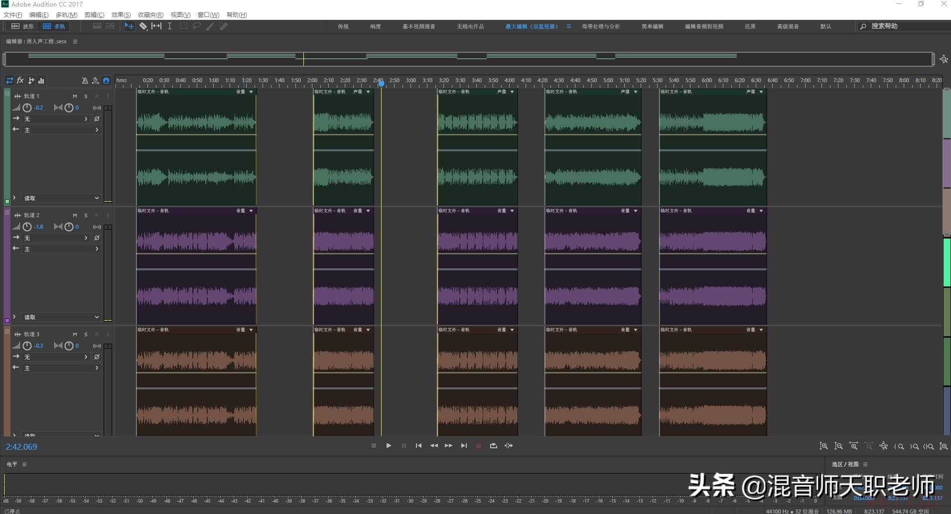This screenshot has width=951, height=514.
Task: Click the fx effects button above tracks
Action: coord(20,80)
